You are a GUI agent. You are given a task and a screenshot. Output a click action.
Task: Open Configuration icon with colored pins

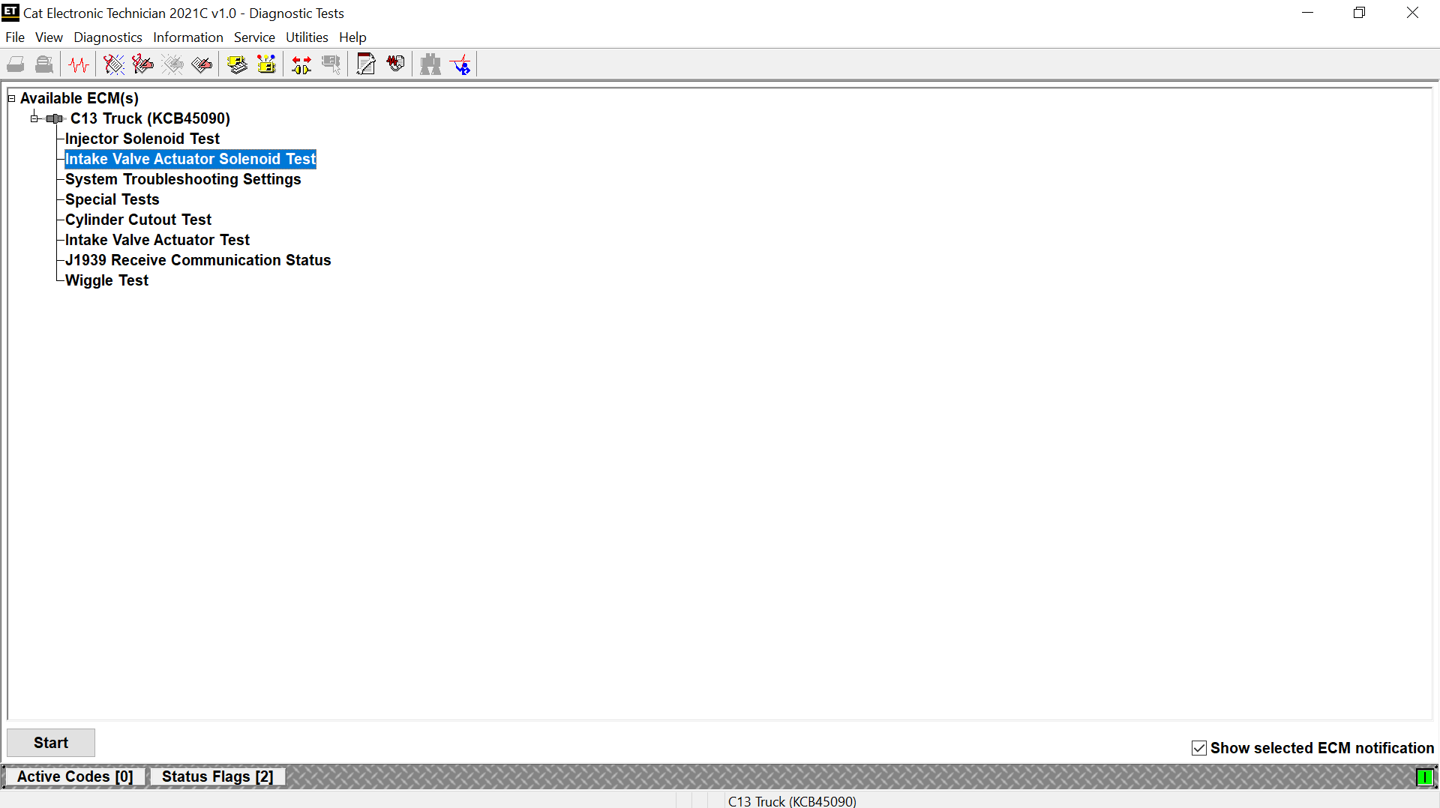[x=266, y=65]
